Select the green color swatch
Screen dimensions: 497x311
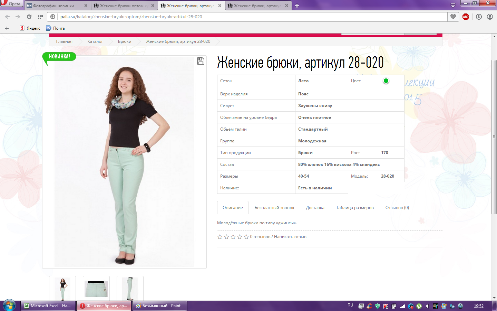tap(386, 81)
